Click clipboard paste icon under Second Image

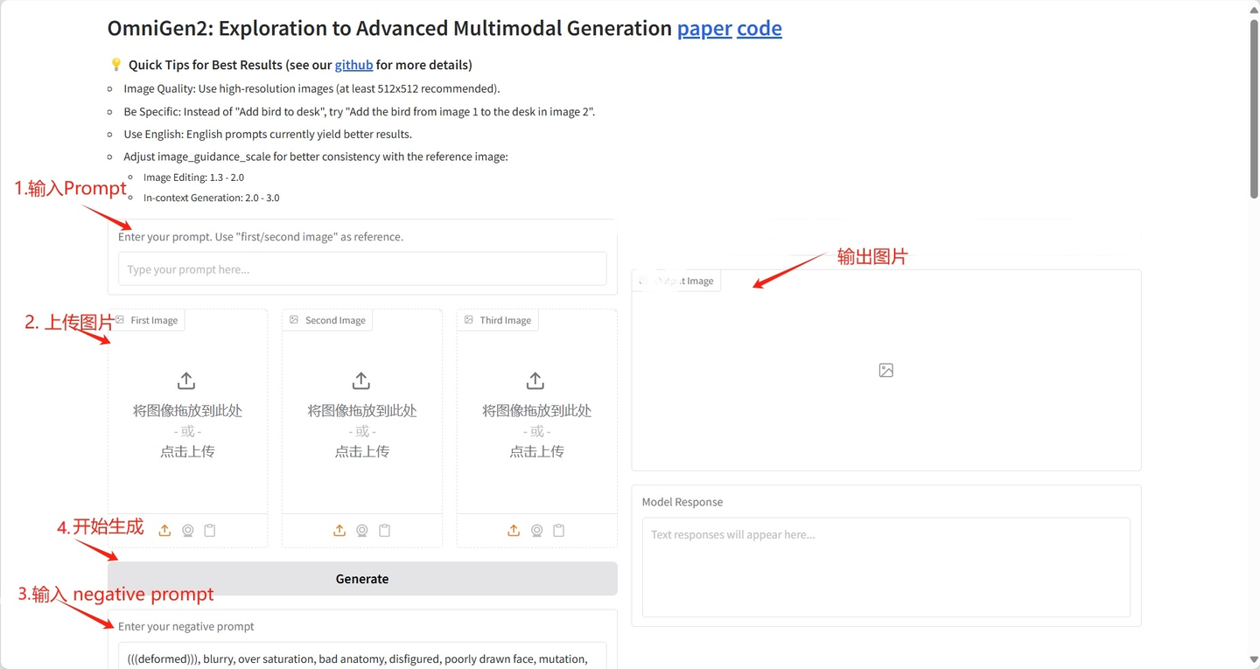coord(385,531)
